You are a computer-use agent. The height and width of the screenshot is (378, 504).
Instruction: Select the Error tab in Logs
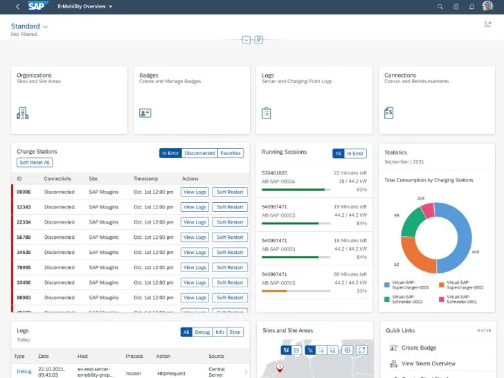coord(235,332)
